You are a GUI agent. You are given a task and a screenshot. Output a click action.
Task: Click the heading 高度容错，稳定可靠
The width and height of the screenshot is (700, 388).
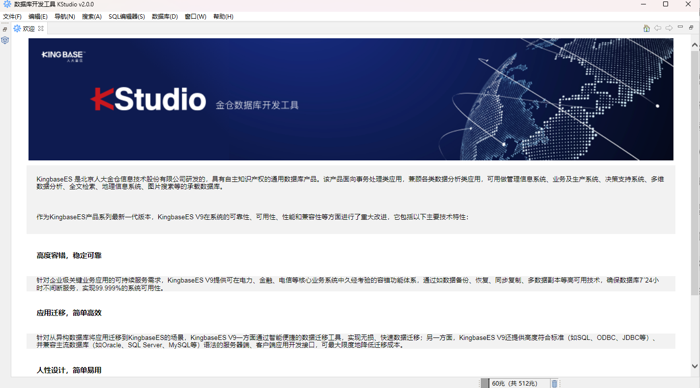pos(69,256)
